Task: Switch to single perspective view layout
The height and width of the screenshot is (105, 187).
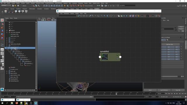Action: click(2, 50)
